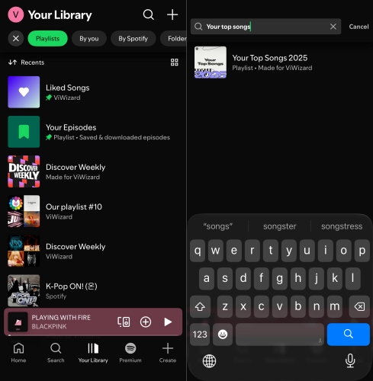Toggle the Playlists filter chip
Viewport: 373px width, 381px height.
47,39
